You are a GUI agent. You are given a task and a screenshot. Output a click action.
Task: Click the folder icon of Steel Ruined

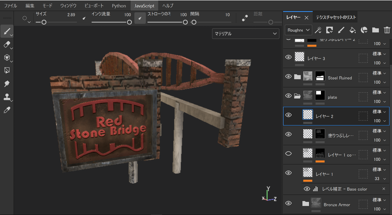[x=297, y=77]
